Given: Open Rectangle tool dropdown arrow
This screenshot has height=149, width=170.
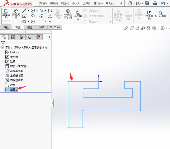Looking at the screenshot, I should [28, 16].
